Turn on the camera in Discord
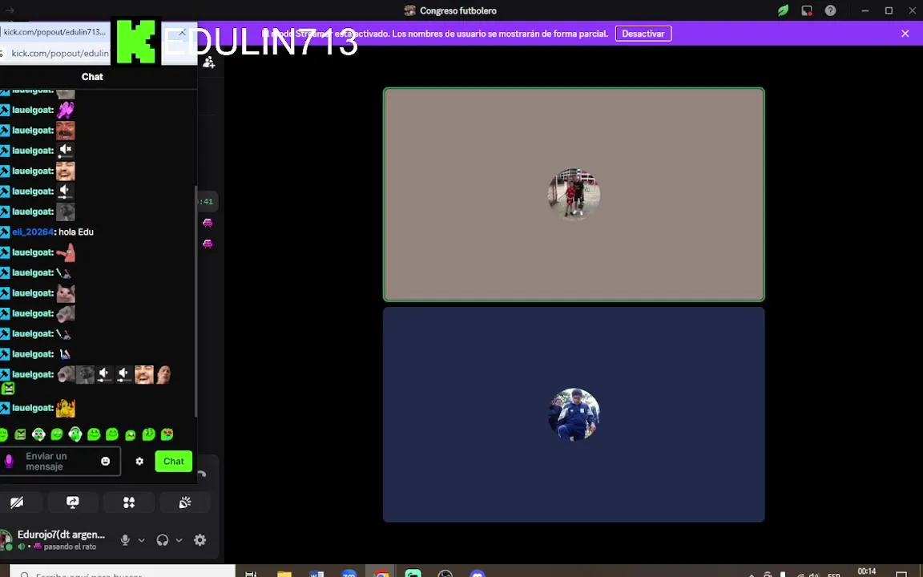 coord(17,502)
